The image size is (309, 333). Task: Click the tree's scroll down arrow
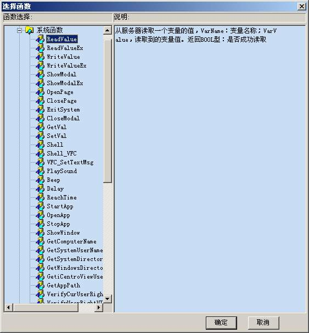[108, 299]
